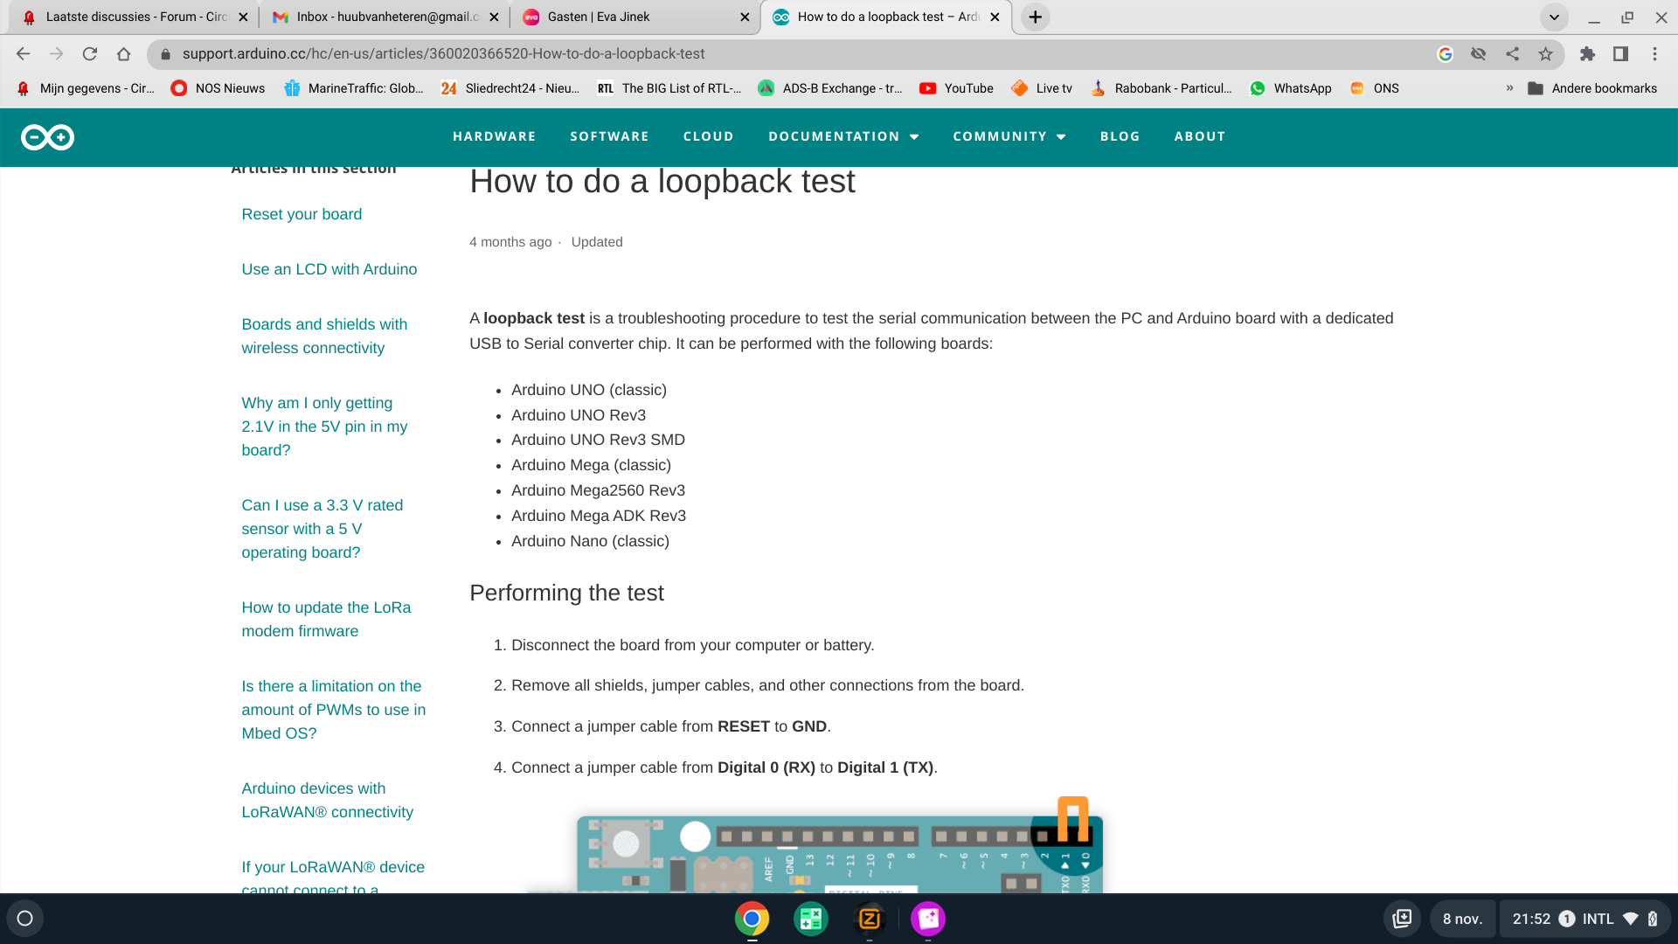The height and width of the screenshot is (944, 1678).
Task: Open Live tv bookmark
Action: point(1042,88)
